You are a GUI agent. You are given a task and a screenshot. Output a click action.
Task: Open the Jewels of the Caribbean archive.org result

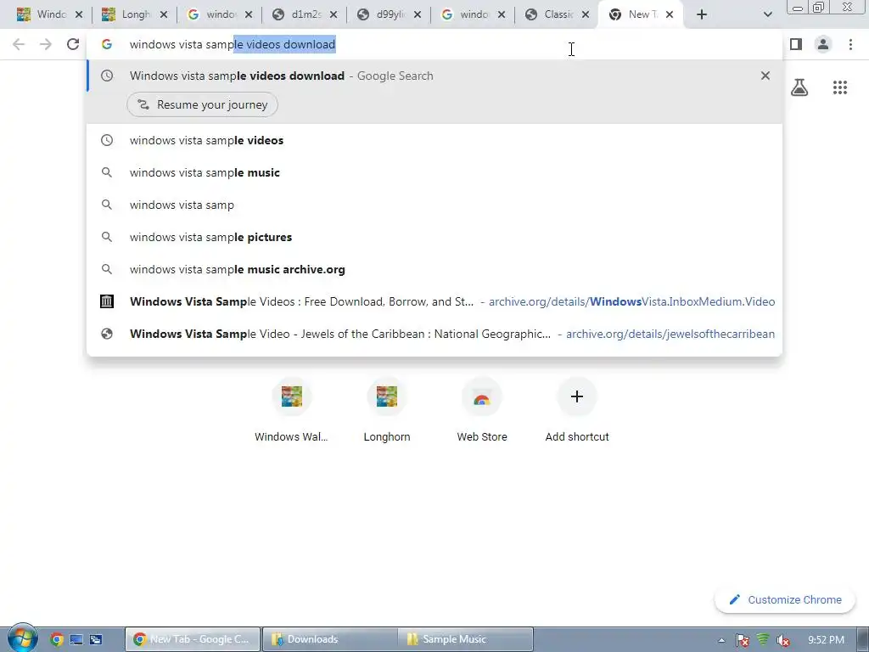434,333
